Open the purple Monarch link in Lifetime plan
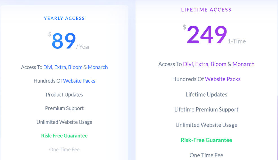Screen dimensions: 278x160 (x=243, y=64)
